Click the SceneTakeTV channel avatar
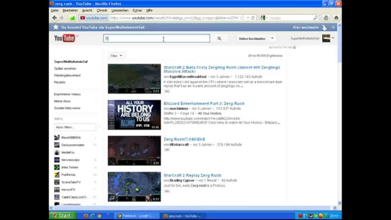 pos(57,182)
